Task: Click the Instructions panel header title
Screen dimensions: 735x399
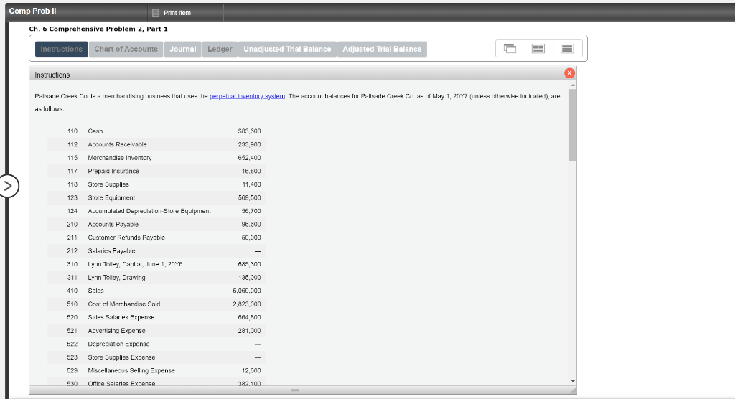Action: coord(52,75)
